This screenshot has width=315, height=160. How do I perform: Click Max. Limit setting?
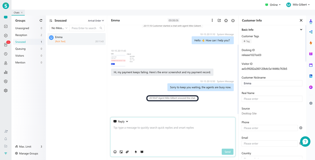pyautogui.click(x=29, y=147)
